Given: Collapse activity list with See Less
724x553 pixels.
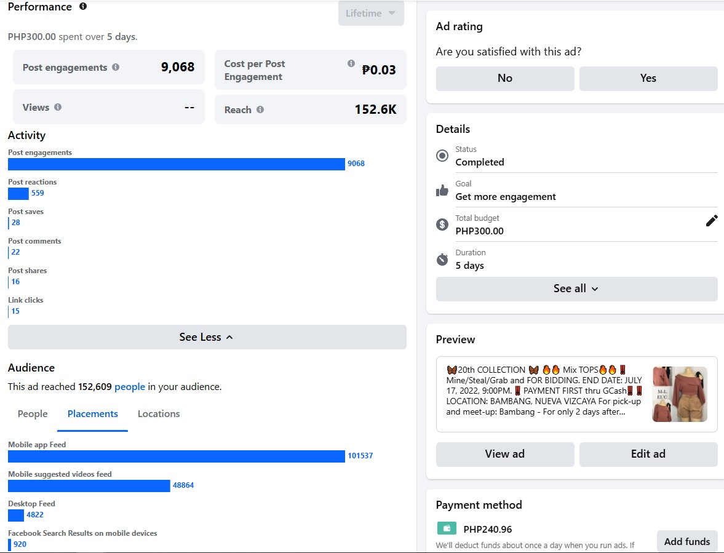Looking at the screenshot, I should pos(207,337).
